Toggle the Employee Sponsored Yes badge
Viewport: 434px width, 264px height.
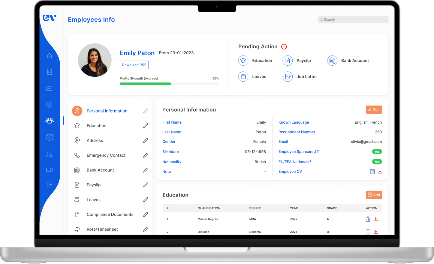tap(377, 152)
